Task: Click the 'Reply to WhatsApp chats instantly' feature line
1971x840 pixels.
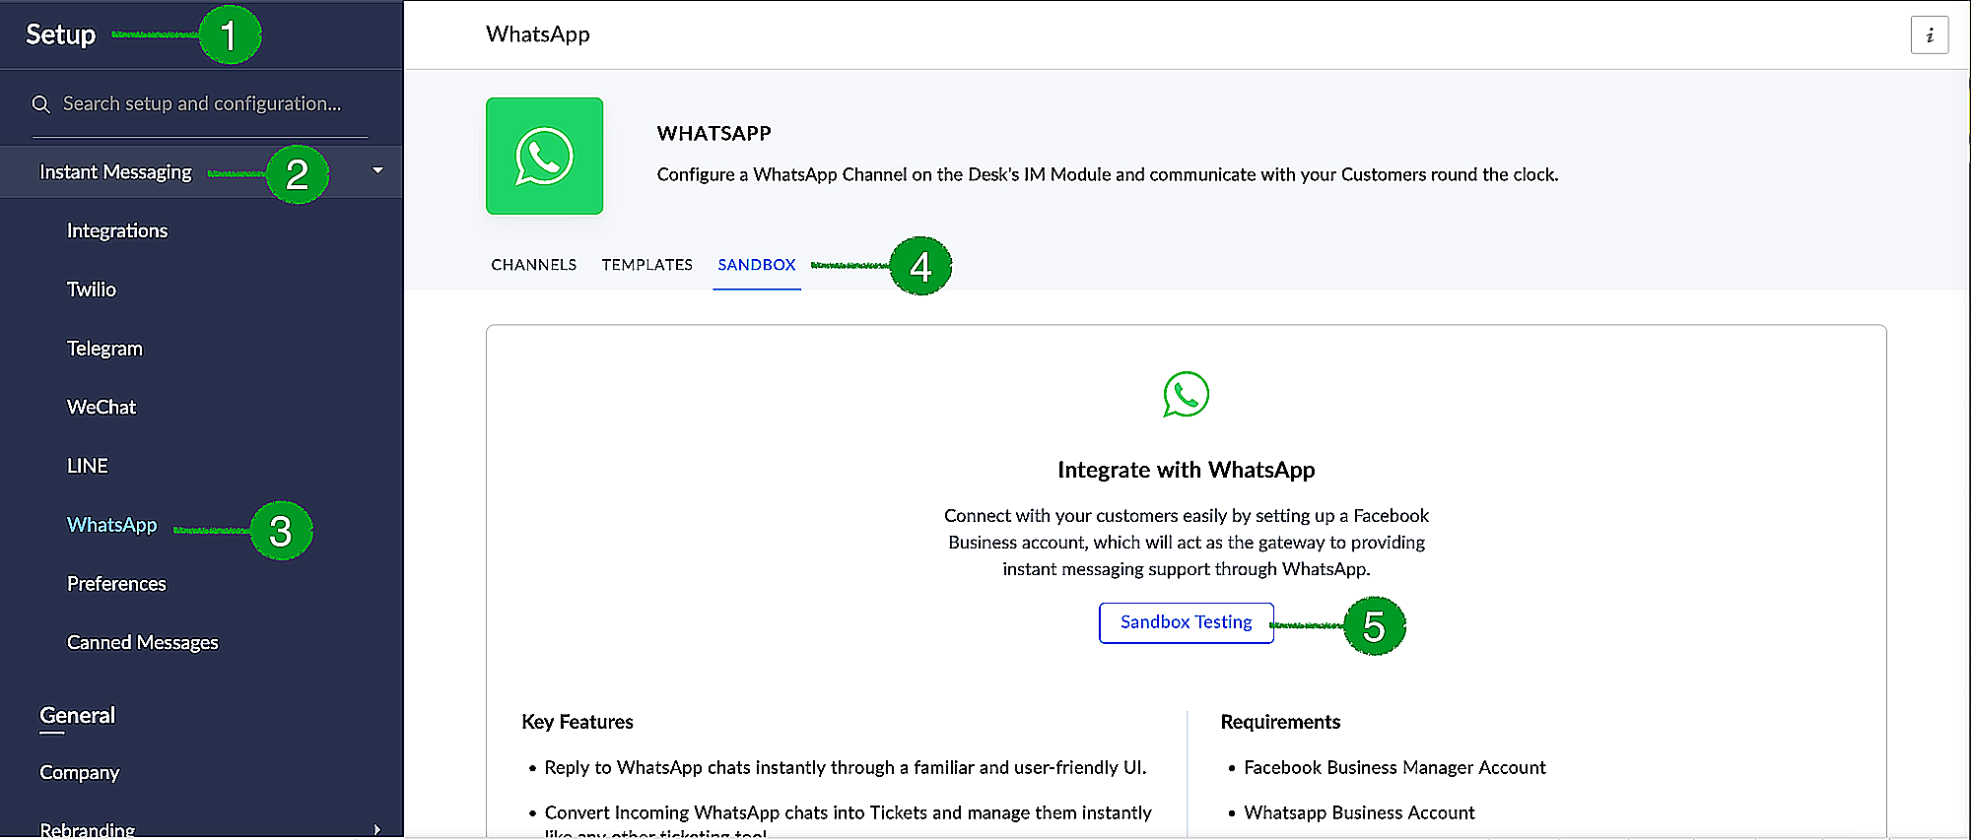Action: 846,767
